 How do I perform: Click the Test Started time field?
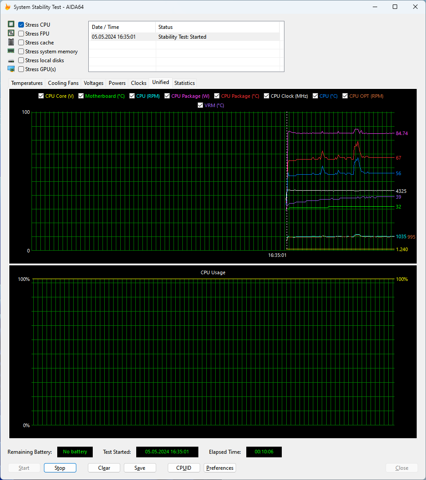(167, 452)
